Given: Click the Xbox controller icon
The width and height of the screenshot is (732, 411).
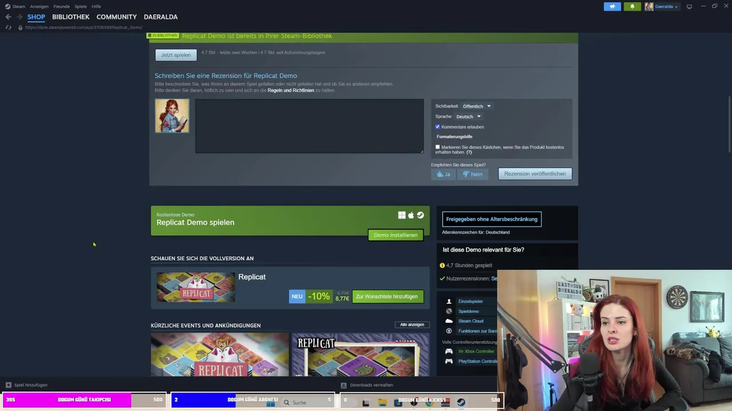Looking at the screenshot, I should point(449,351).
